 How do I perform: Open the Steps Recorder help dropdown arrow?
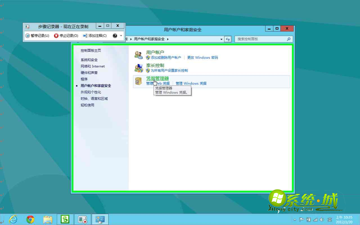click(x=121, y=35)
